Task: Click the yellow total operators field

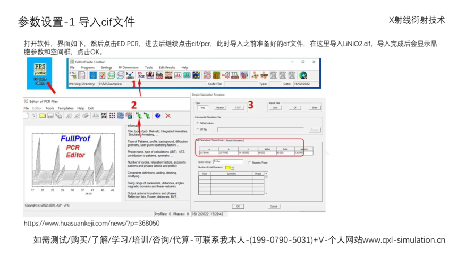Action: tap(227, 168)
